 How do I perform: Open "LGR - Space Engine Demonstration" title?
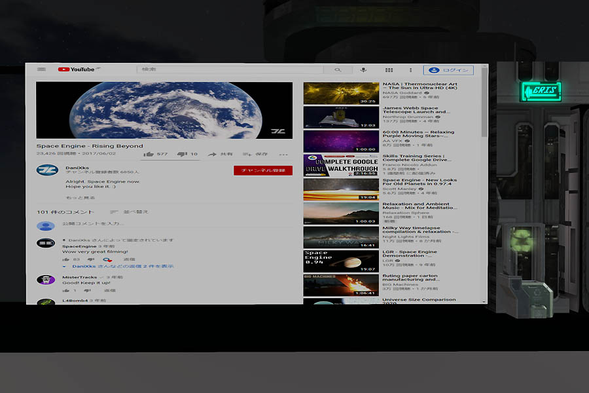pyautogui.click(x=410, y=254)
